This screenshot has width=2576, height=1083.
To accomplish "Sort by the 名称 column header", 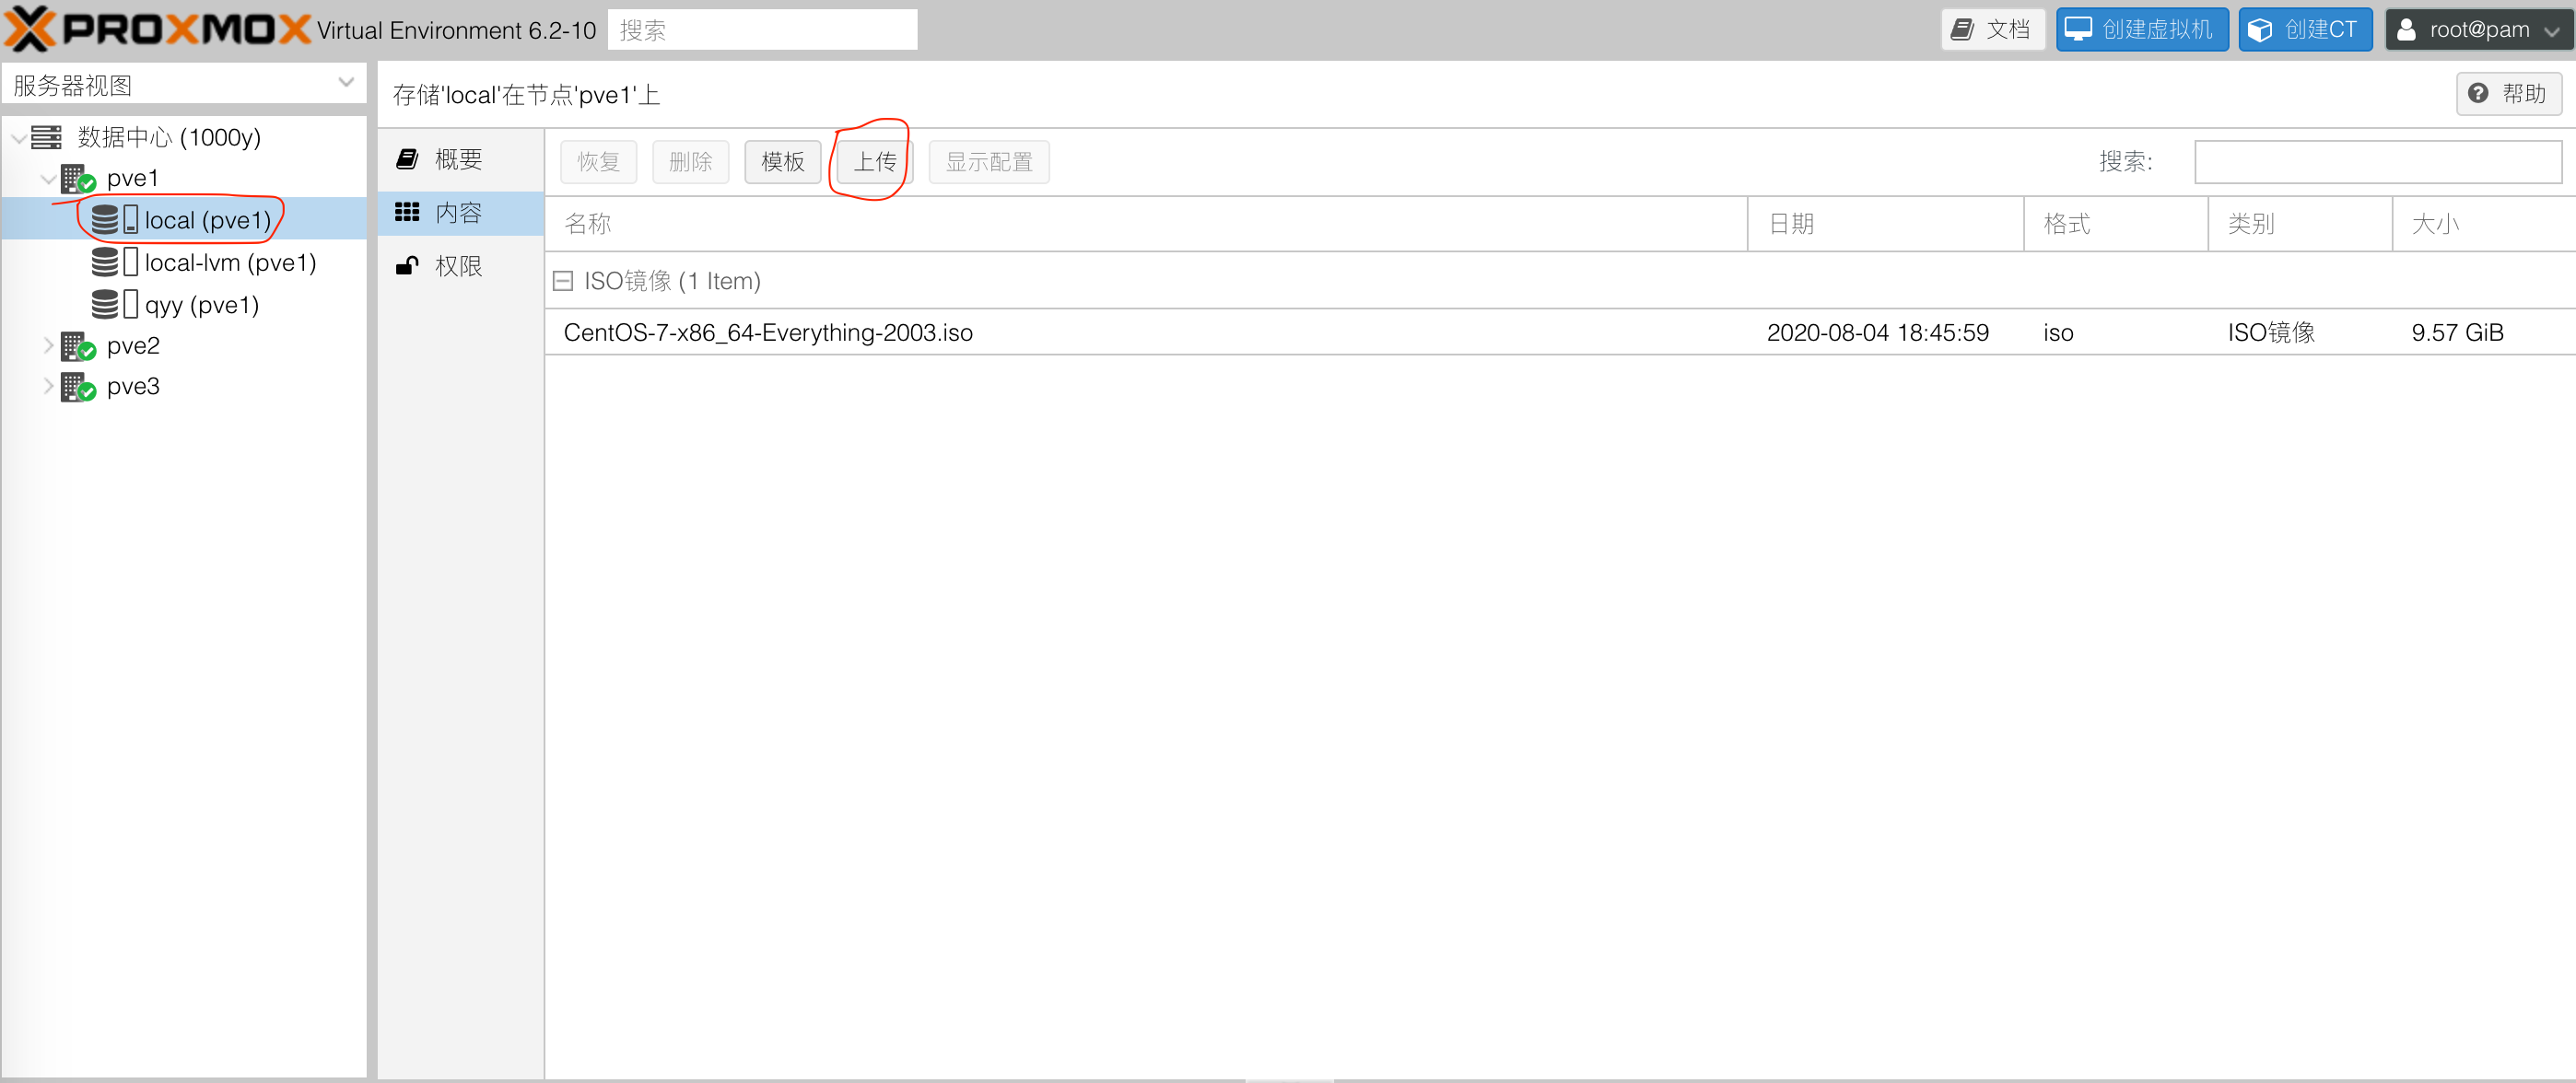I will 1146,224.
